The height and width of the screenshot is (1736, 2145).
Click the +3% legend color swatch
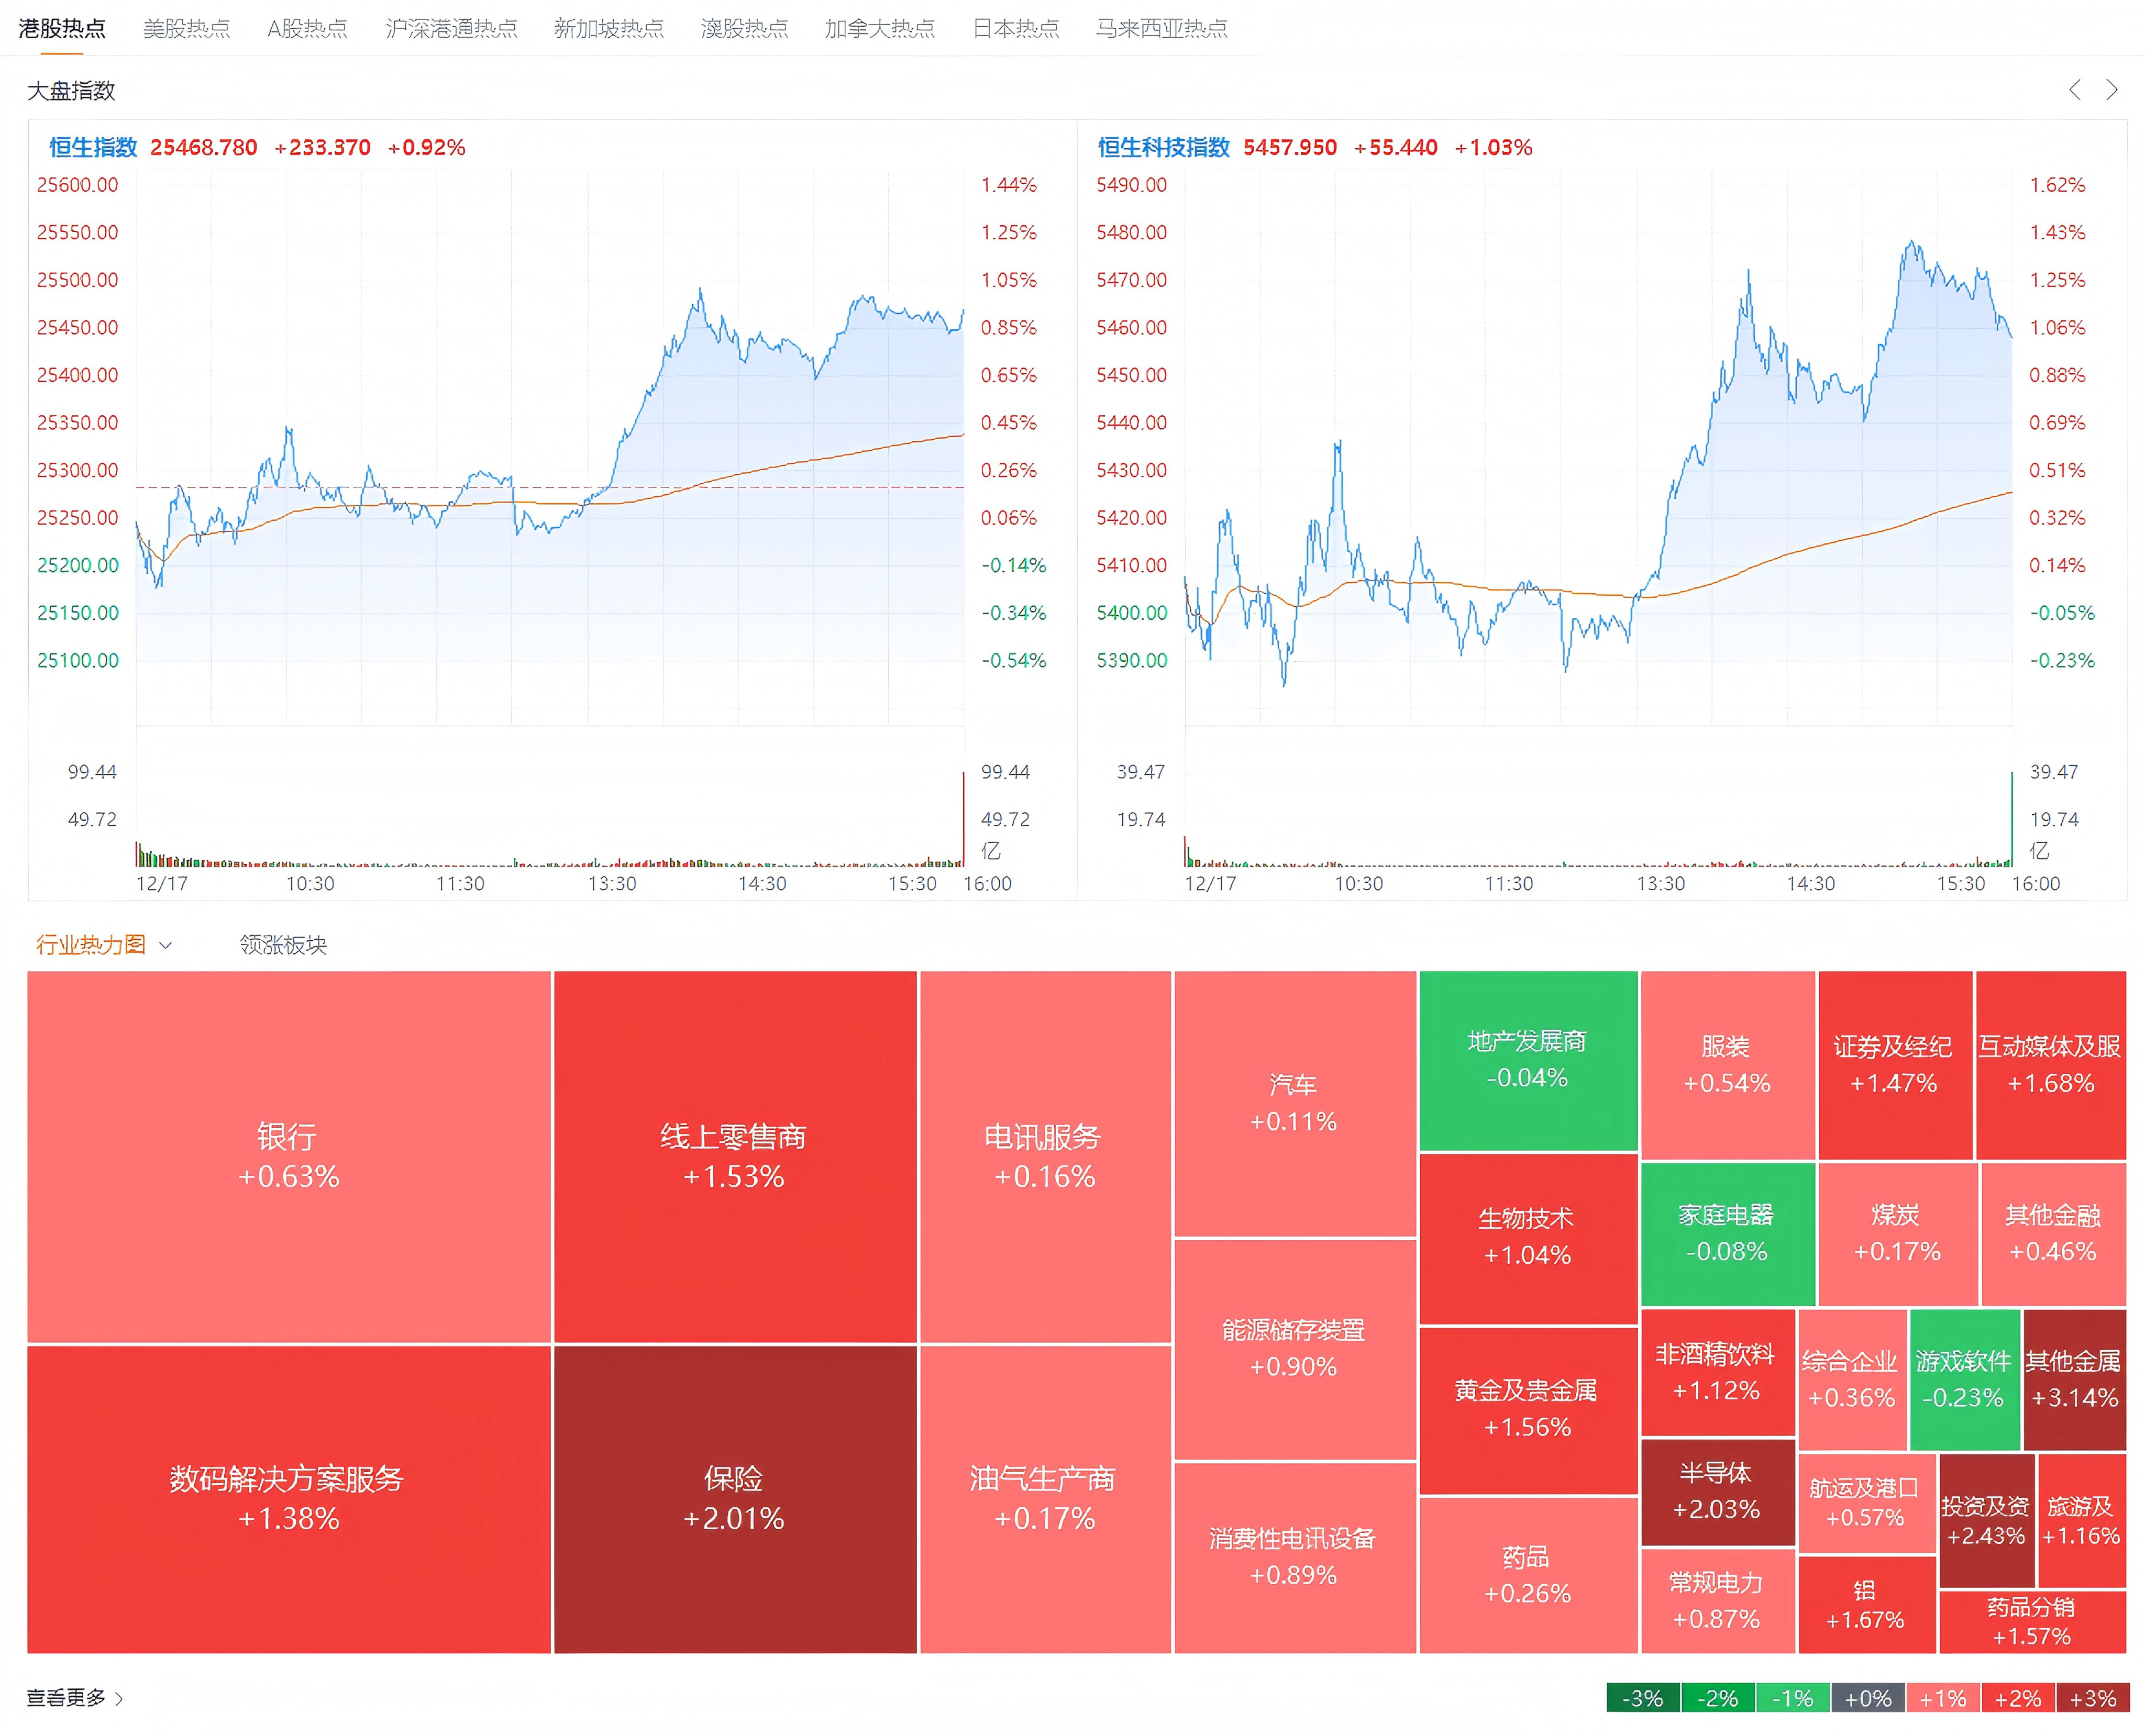pos(2092,1698)
